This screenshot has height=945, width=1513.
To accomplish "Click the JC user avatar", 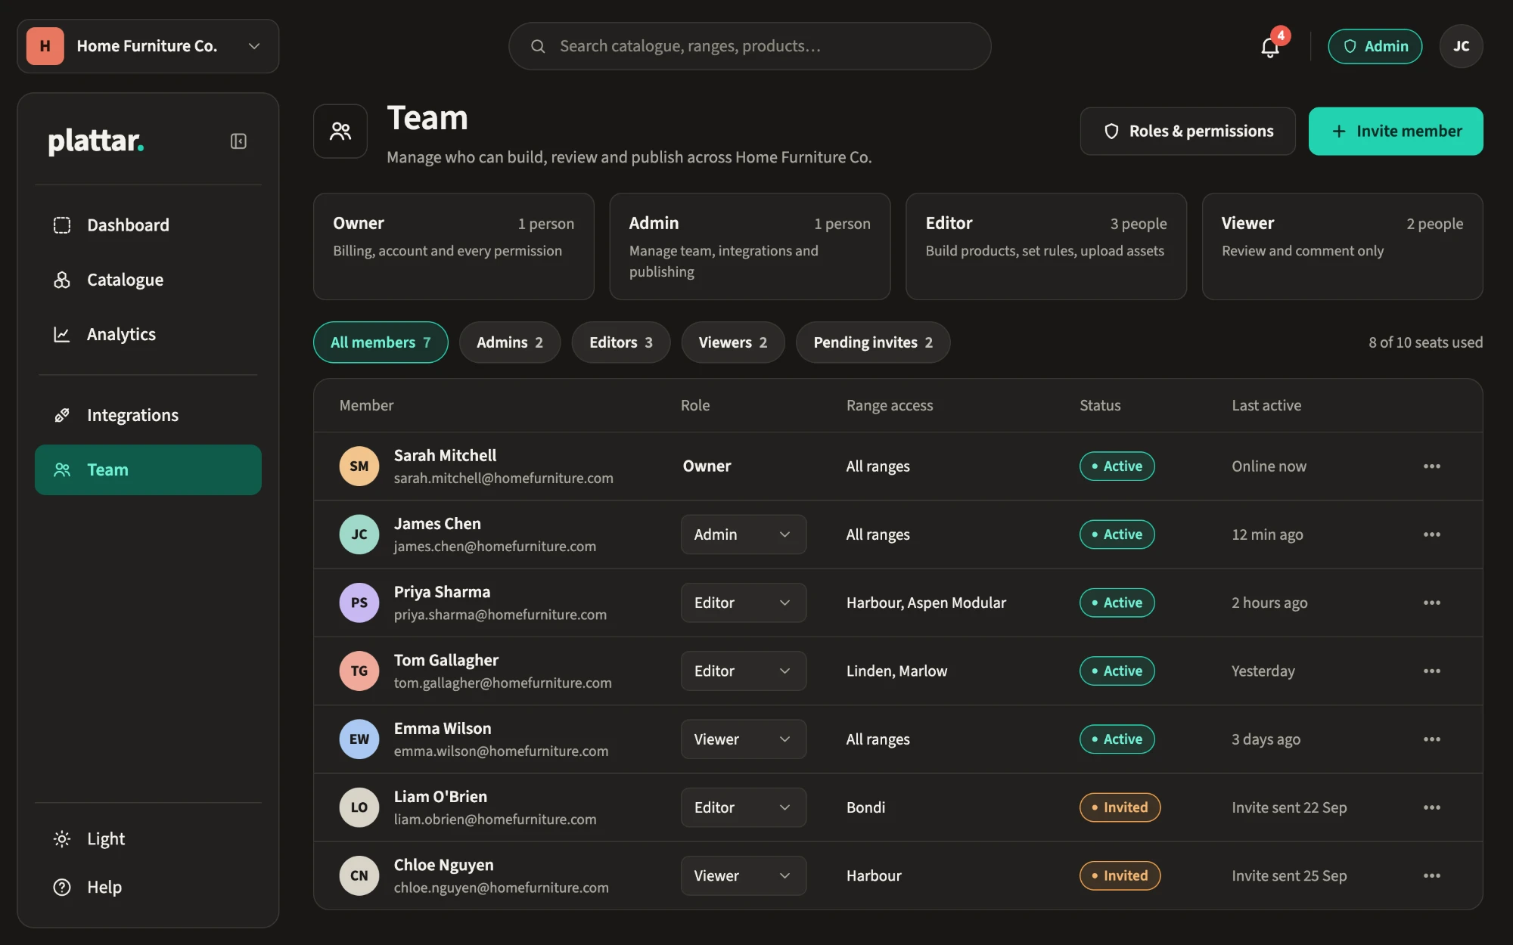I will point(1461,46).
